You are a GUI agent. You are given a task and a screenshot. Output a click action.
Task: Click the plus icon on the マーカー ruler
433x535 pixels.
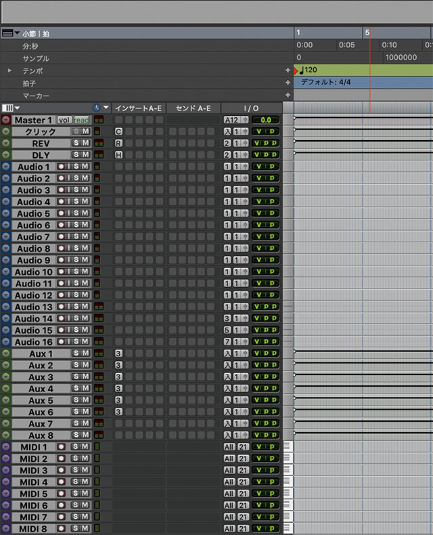288,95
